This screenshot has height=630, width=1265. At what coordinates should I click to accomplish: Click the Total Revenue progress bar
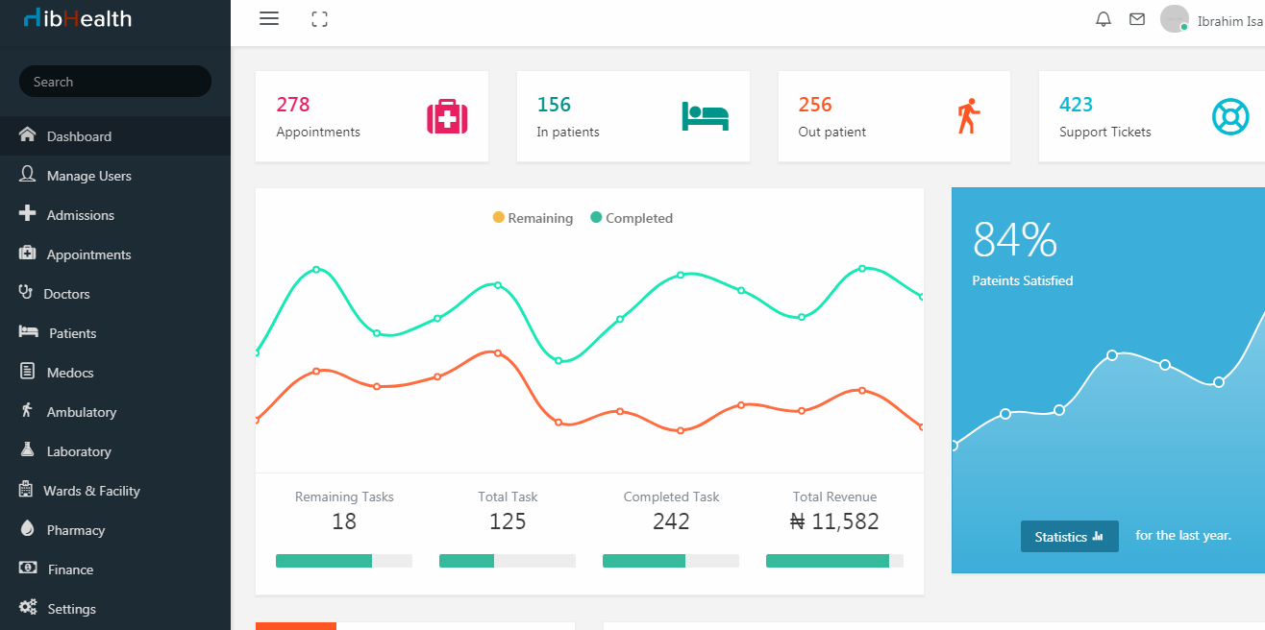click(x=834, y=560)
